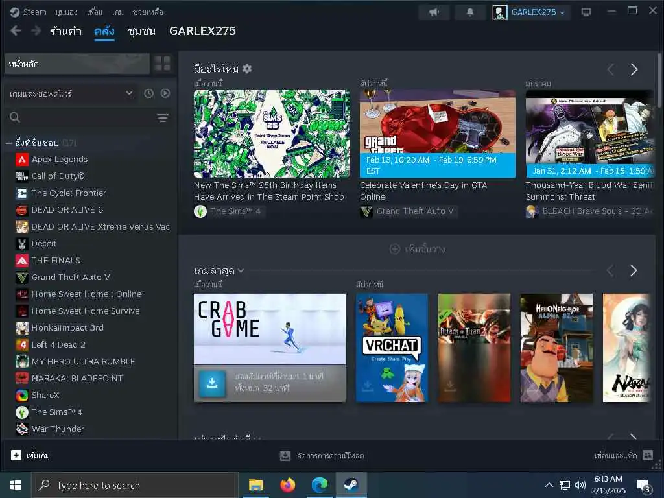Click the GARLEX275 profile avatar
This screenshot has height=498, width=664.
click(500, 12)
